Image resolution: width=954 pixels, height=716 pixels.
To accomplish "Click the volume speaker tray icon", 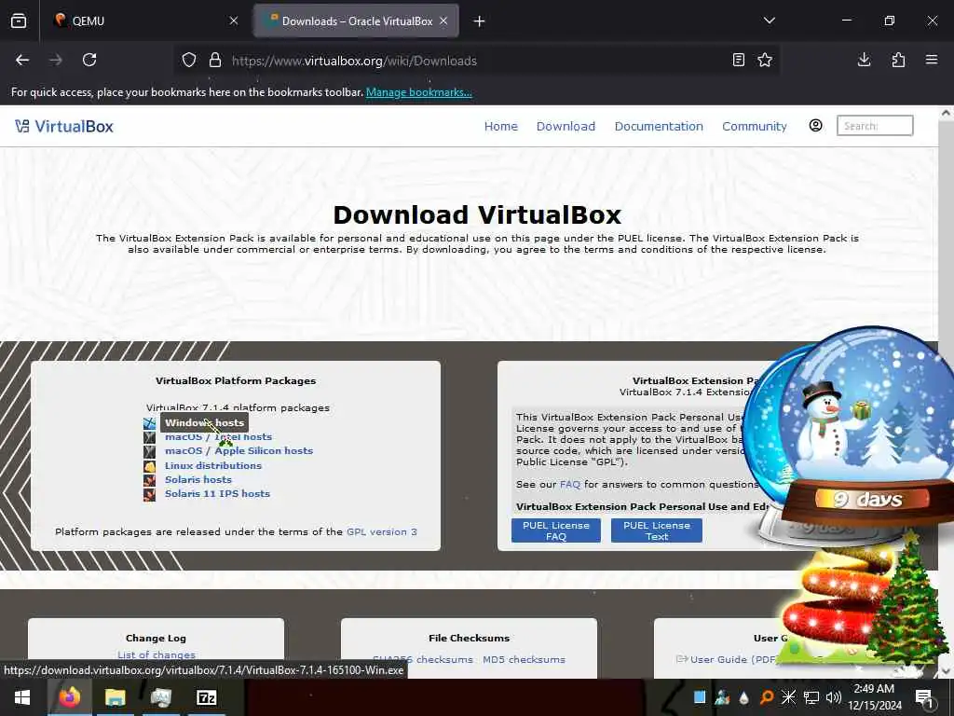I will [834, 697].
